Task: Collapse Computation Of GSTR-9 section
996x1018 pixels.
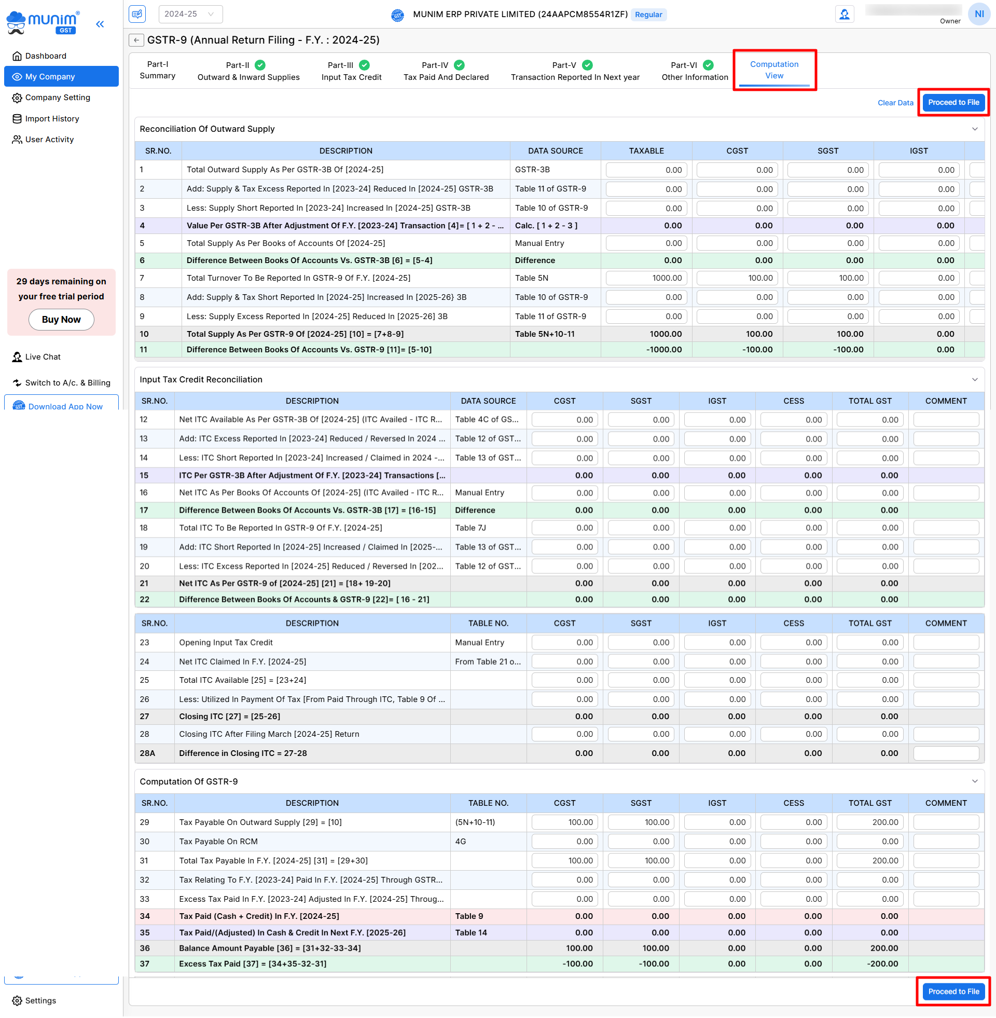Action: pos(975,781)
